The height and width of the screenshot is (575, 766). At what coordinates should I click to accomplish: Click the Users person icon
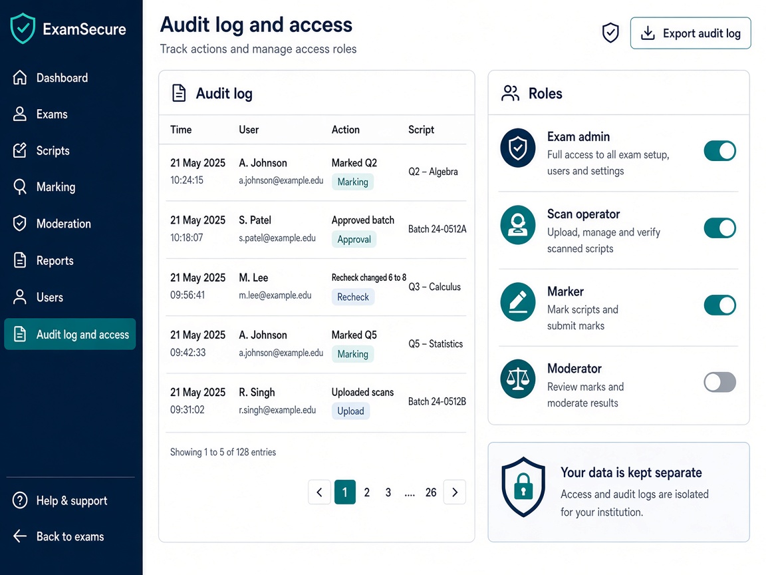19,297
